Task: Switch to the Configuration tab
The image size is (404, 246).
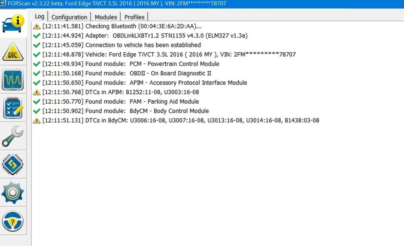Action: click(x=69, y=17)
